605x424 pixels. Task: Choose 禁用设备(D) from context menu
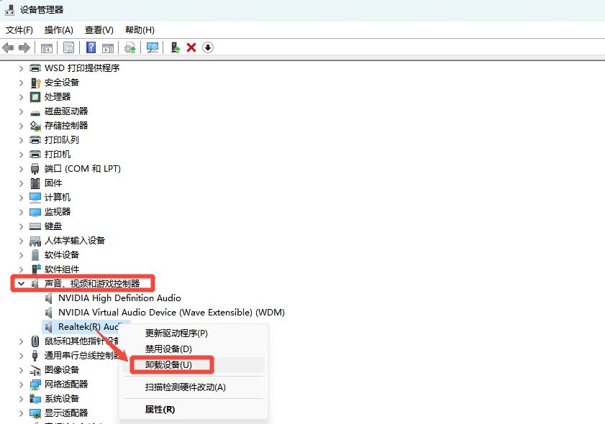tap(194, 349)
